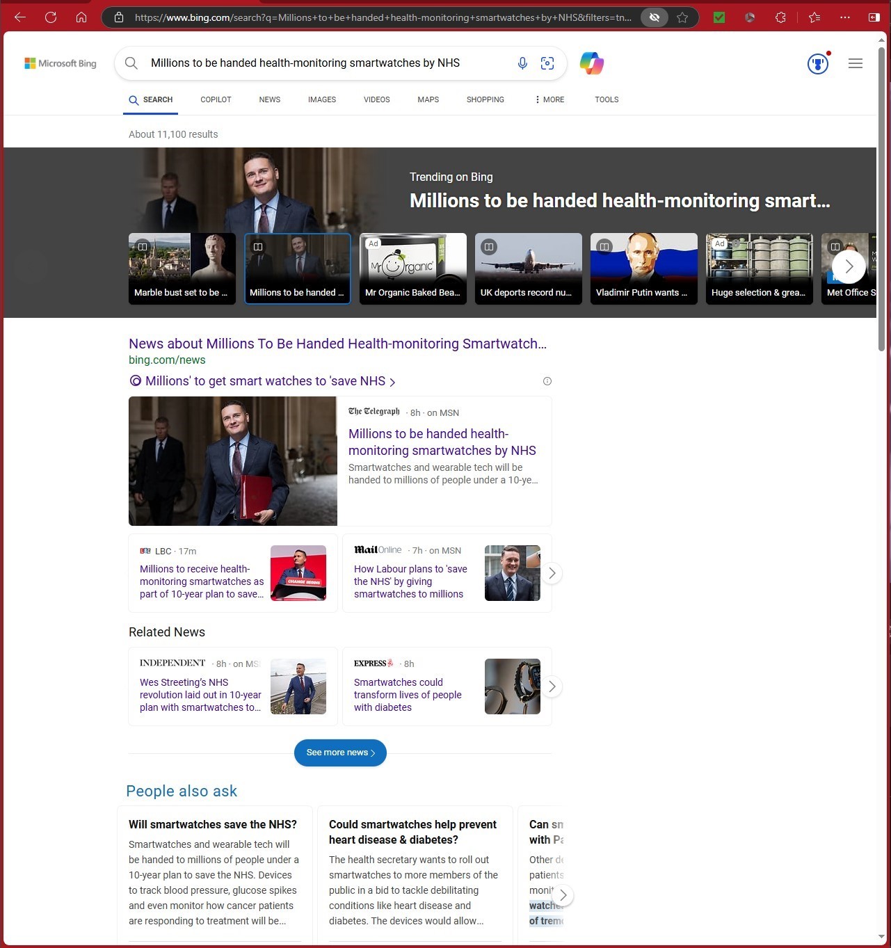Click the See more news button

point(340,753)
